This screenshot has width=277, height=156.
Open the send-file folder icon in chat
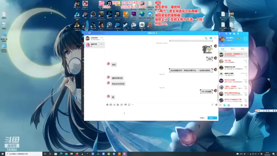(118, 105)
